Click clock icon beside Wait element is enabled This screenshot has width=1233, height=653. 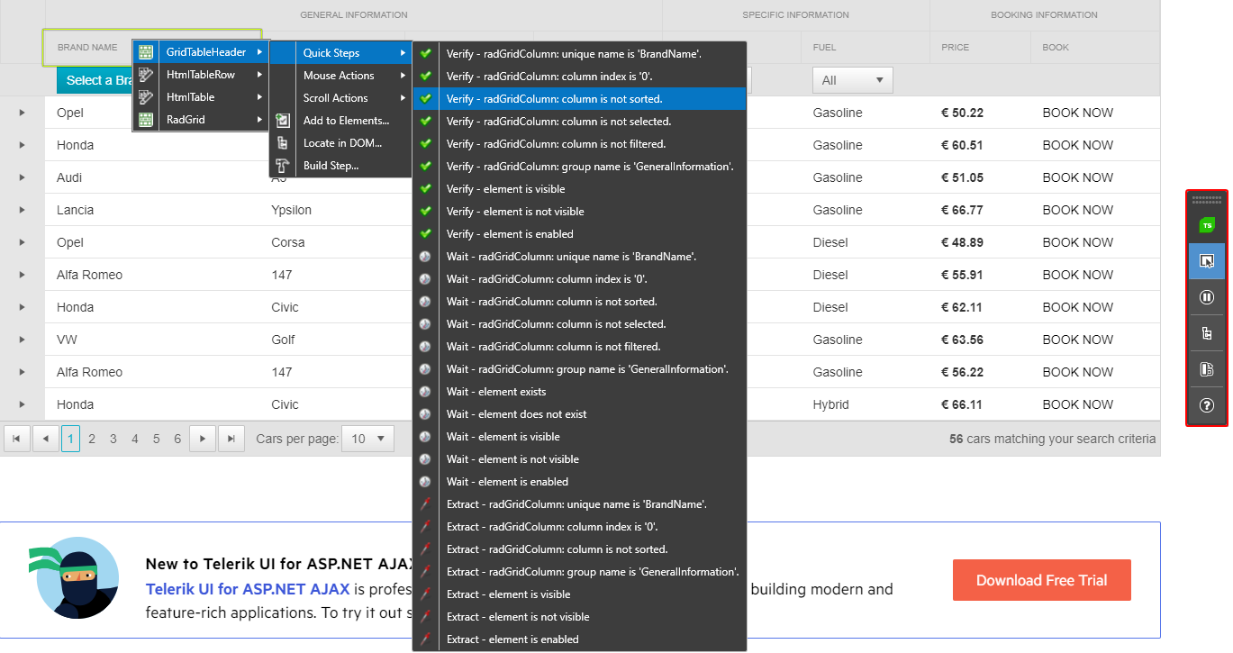[x=426, y=482]
